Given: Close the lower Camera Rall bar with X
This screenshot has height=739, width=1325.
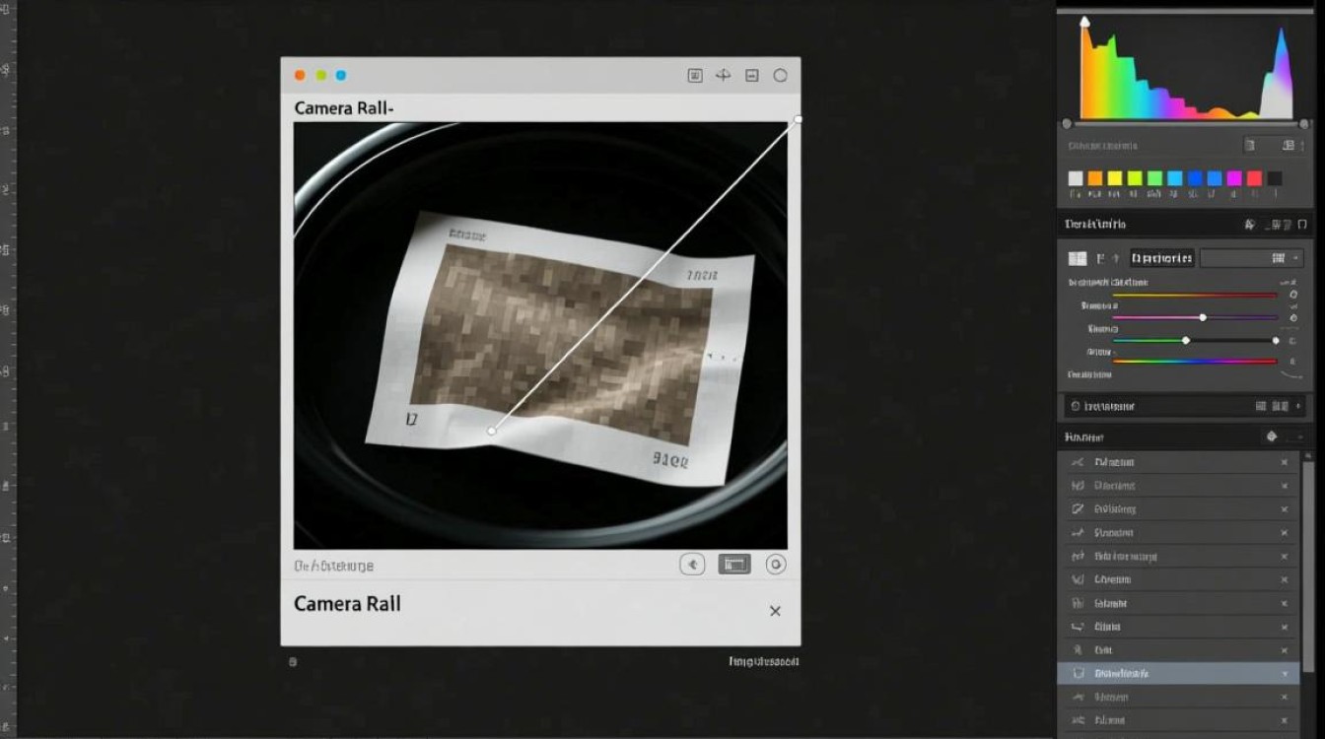Looking at the screenshot, I should (x=775, y=611).
